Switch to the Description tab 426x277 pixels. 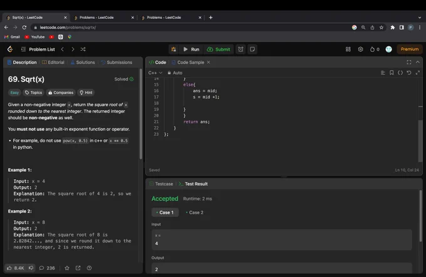[22, 62]
